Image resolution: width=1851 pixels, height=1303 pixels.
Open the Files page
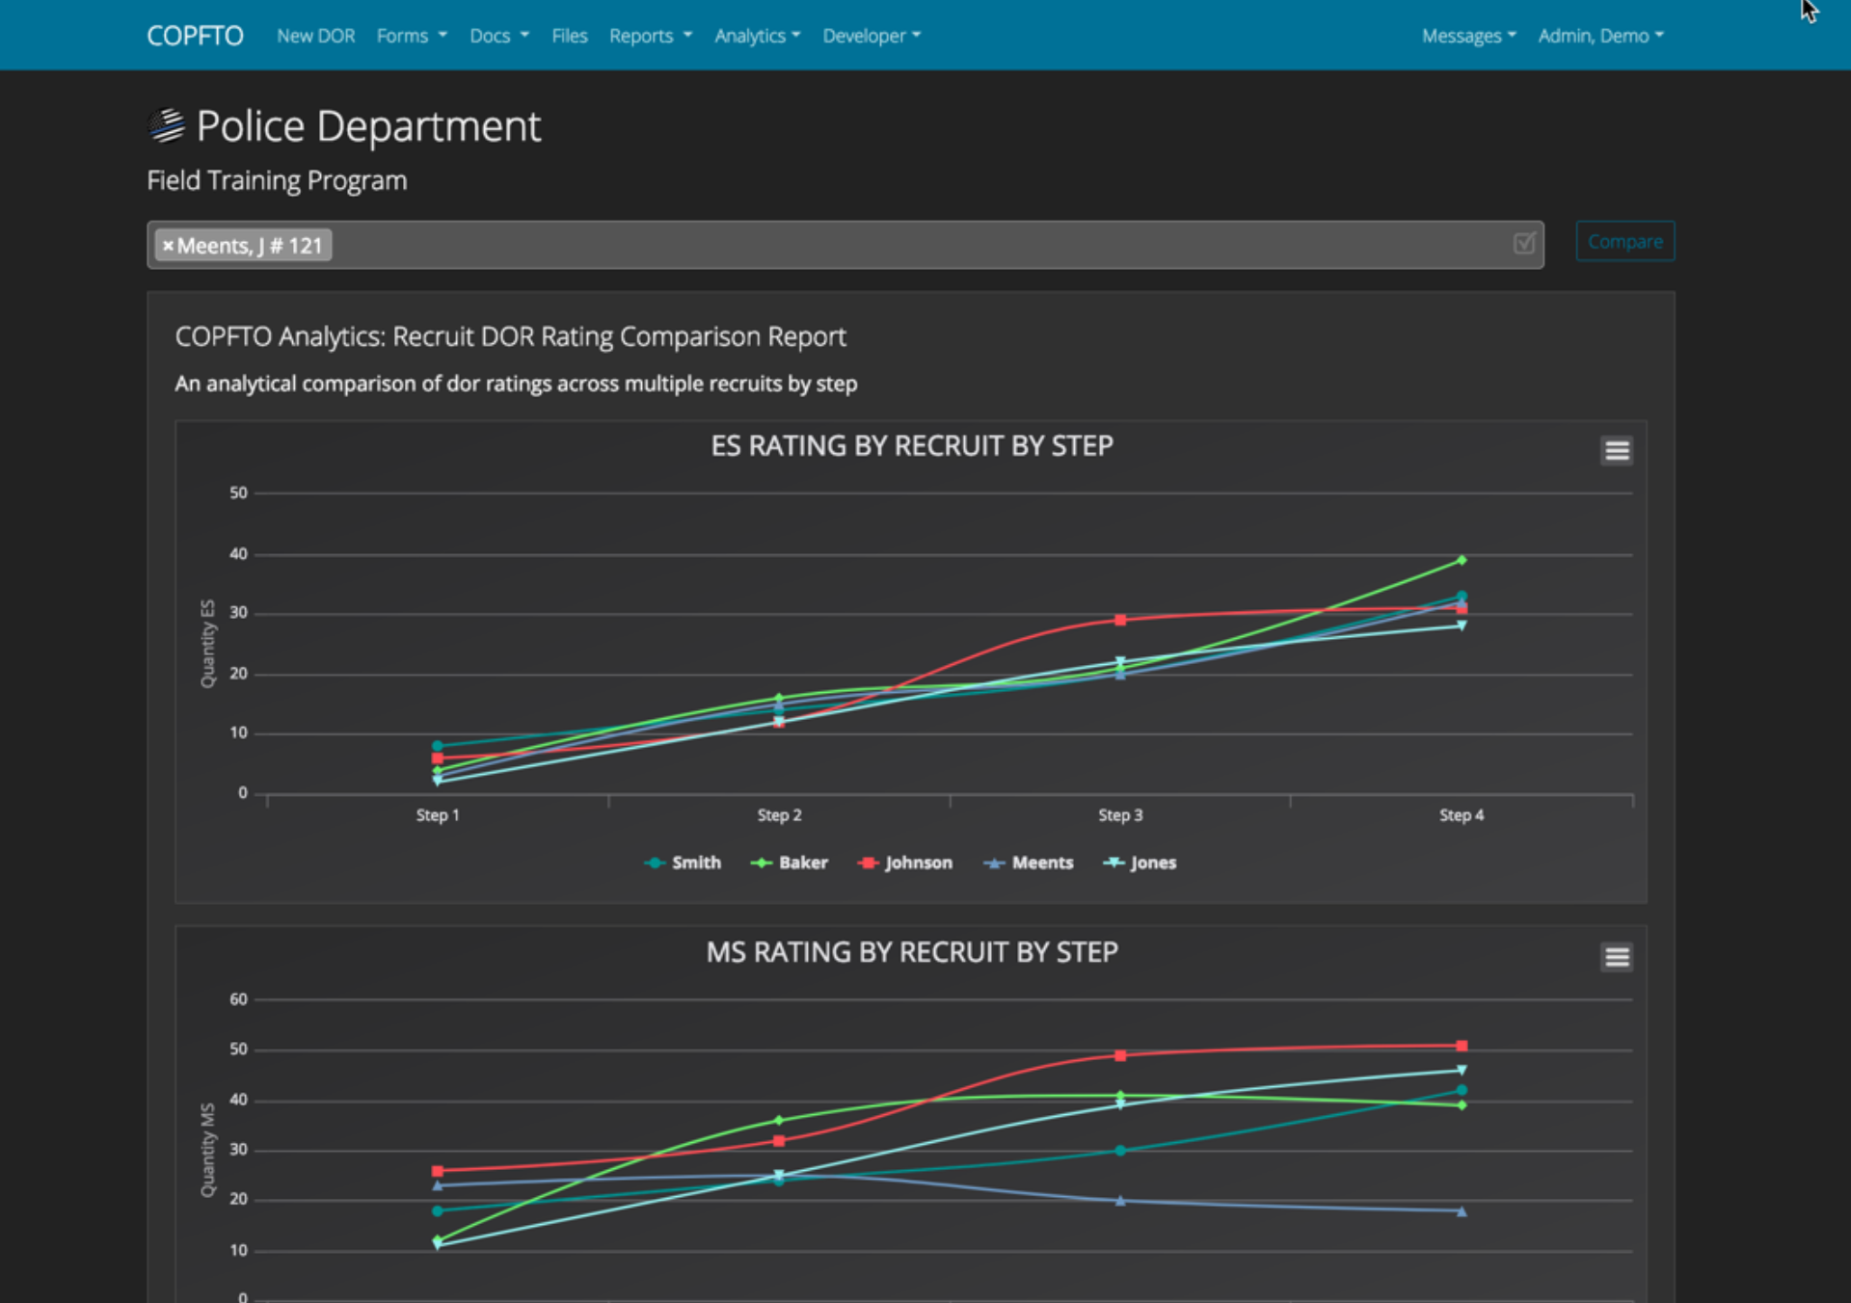pyautogui.click(x=569, y=36)
